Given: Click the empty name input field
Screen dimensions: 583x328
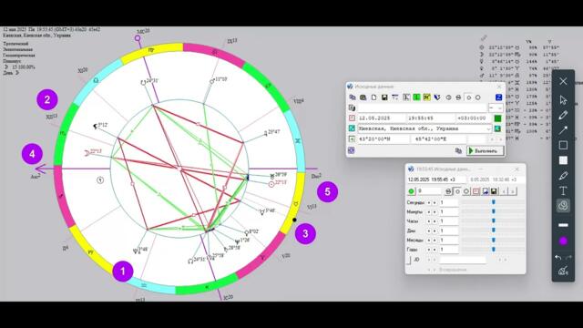Looking at the screenshot, I should (422, 108).
